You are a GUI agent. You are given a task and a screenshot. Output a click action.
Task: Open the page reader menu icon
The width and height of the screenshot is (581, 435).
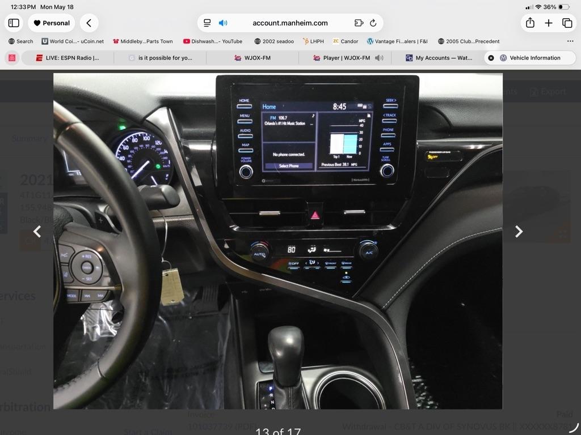pyautogui.click(x=207, y=23)
